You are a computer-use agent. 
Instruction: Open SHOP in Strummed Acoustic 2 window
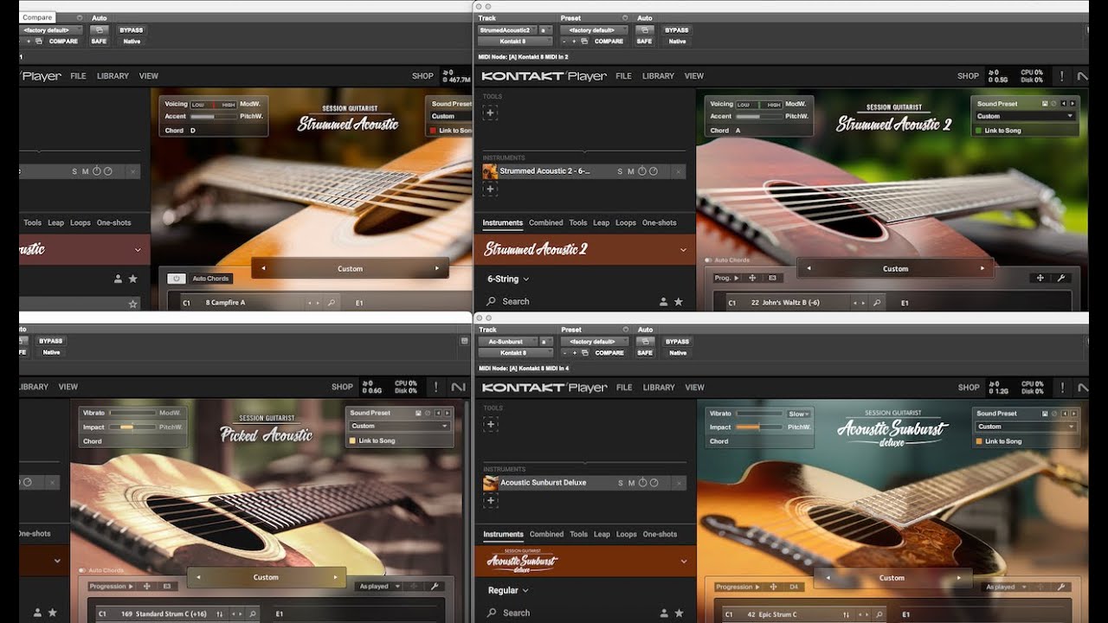click(x=968, y=76)
